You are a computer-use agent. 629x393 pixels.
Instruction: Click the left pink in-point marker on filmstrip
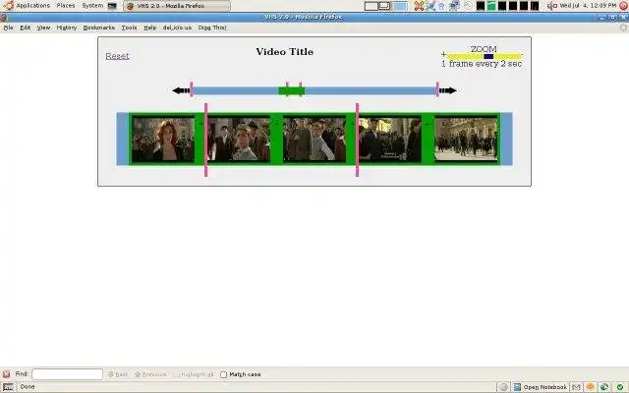pyautogui.click(x=205, y=140)
